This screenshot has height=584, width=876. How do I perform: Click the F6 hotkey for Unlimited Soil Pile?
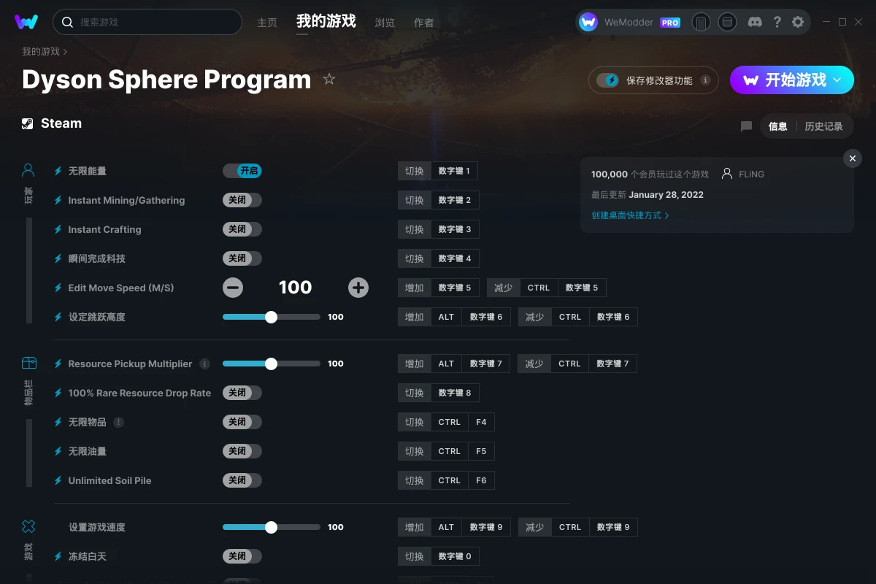coord(481,480)
